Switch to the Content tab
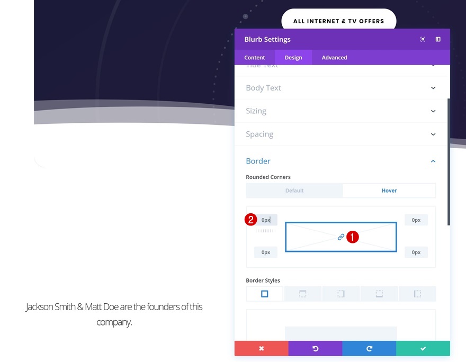 pyautogui.click(x=254, y=57)
